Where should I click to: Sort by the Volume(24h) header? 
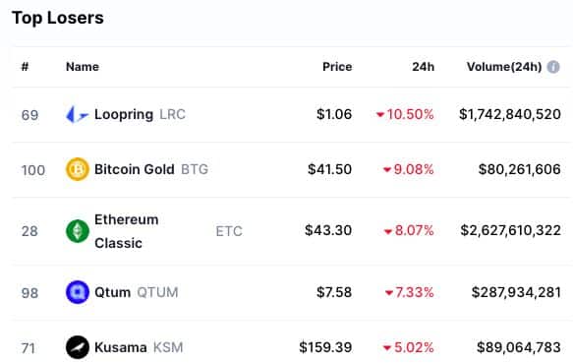click(504, 67)
